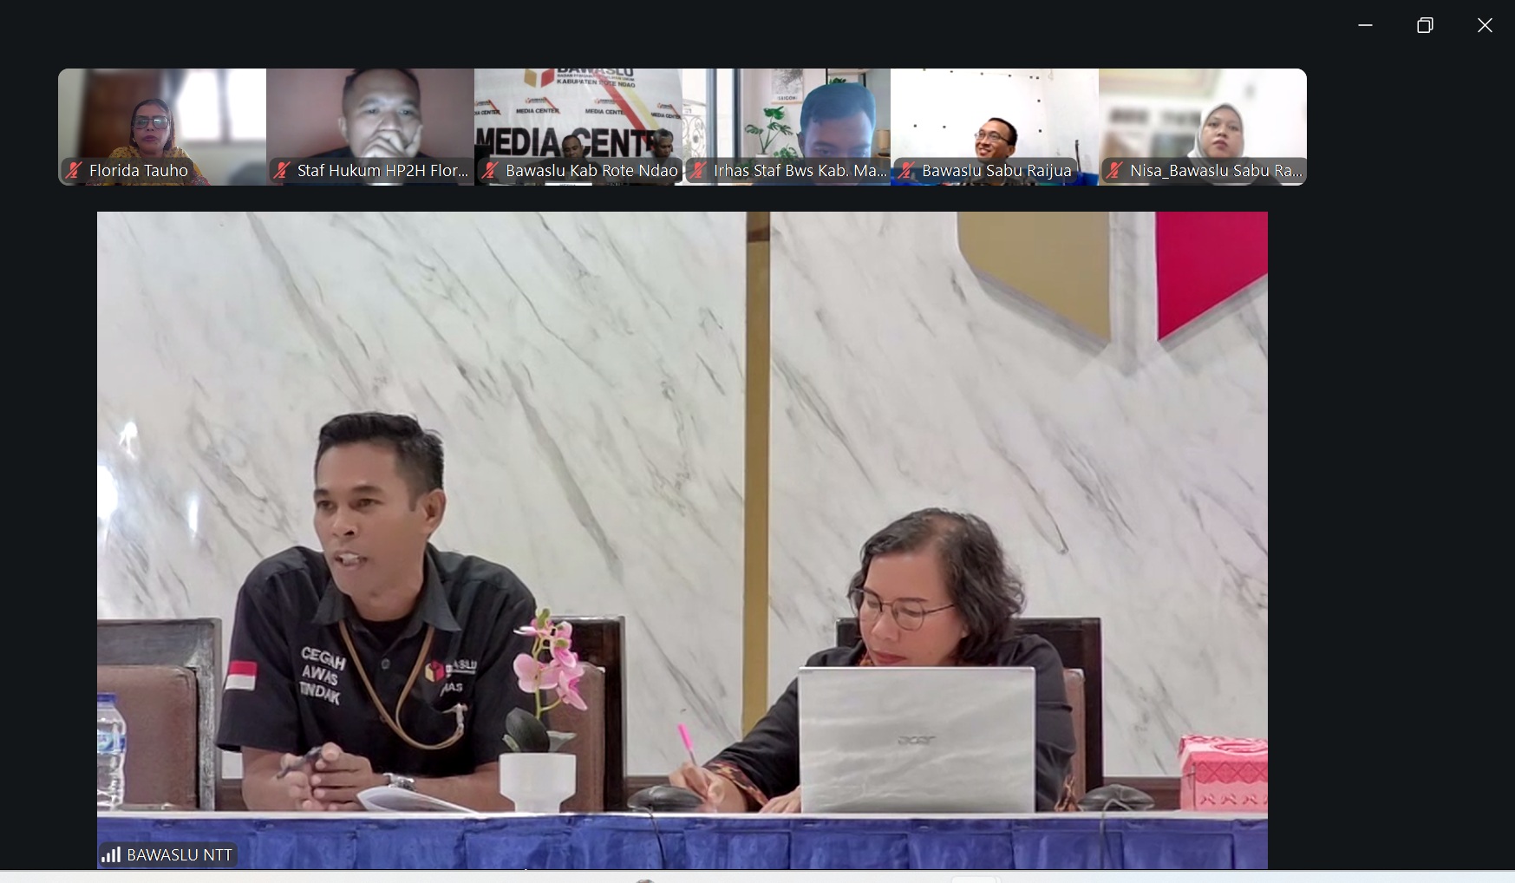Image resolution: width=1515 pixels, height=883 pixels.
Task: Minimize the meeting window
Action: pyautogui.click(x=1365, y=25)
